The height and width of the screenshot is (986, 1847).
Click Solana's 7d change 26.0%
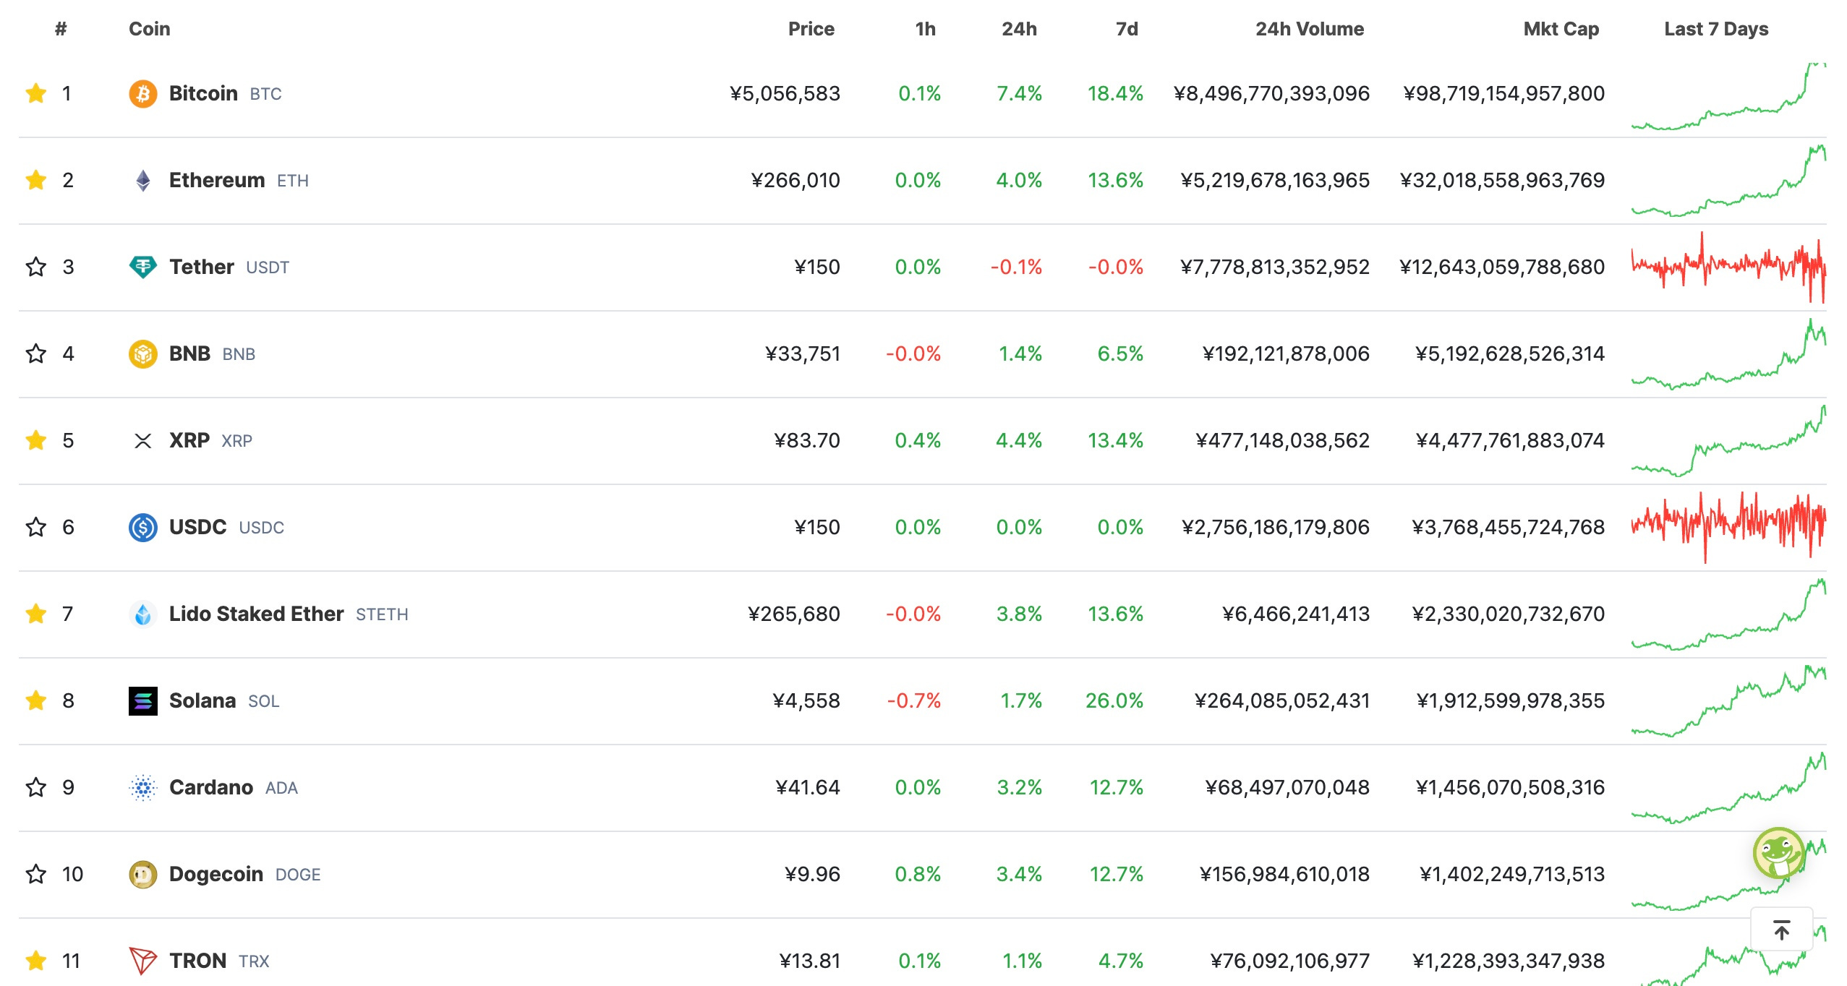1114,700
